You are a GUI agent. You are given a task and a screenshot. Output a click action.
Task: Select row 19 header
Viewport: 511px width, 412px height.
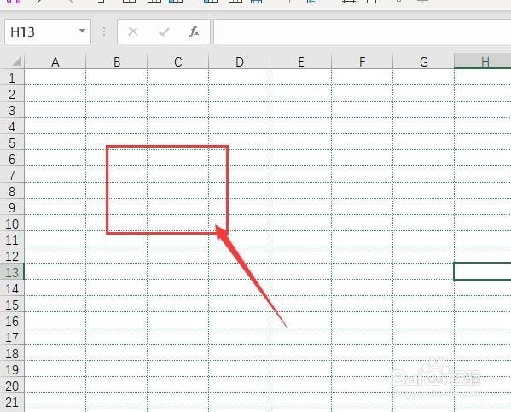click(x=12, y=369)
